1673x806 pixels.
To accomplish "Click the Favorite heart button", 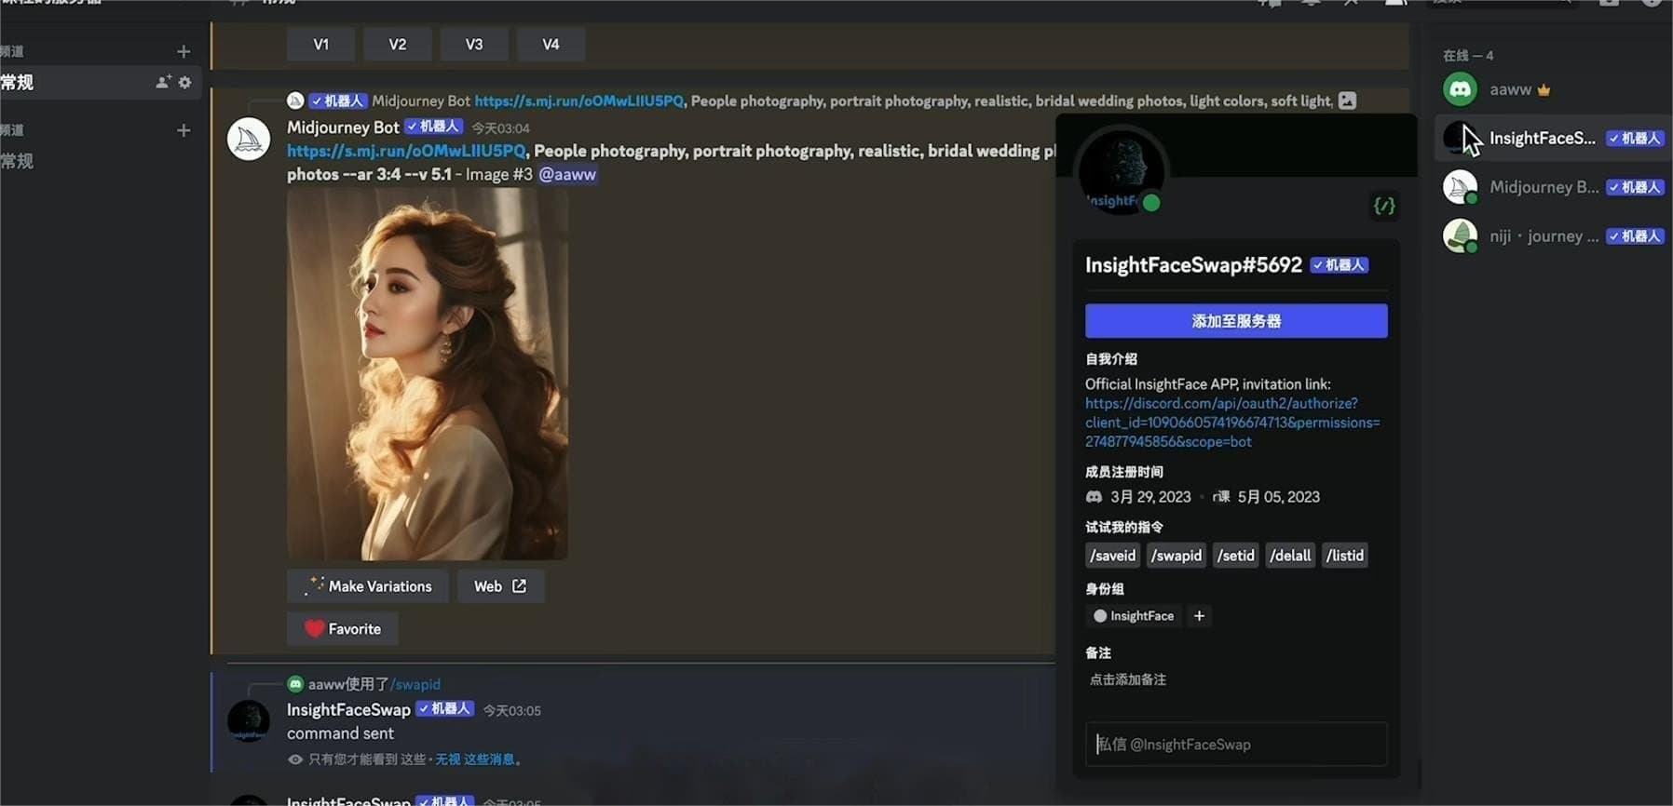I will pos(342,629).
